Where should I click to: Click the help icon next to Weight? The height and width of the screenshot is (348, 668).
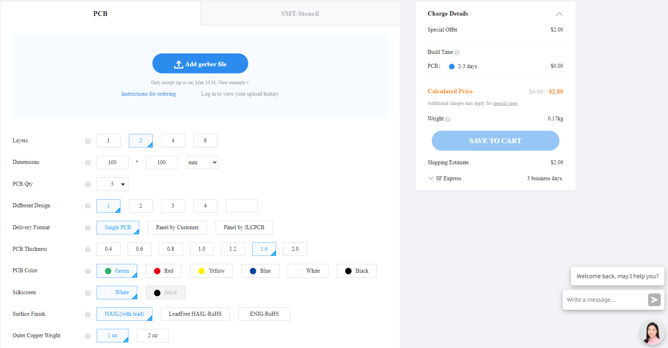(448, 119)
